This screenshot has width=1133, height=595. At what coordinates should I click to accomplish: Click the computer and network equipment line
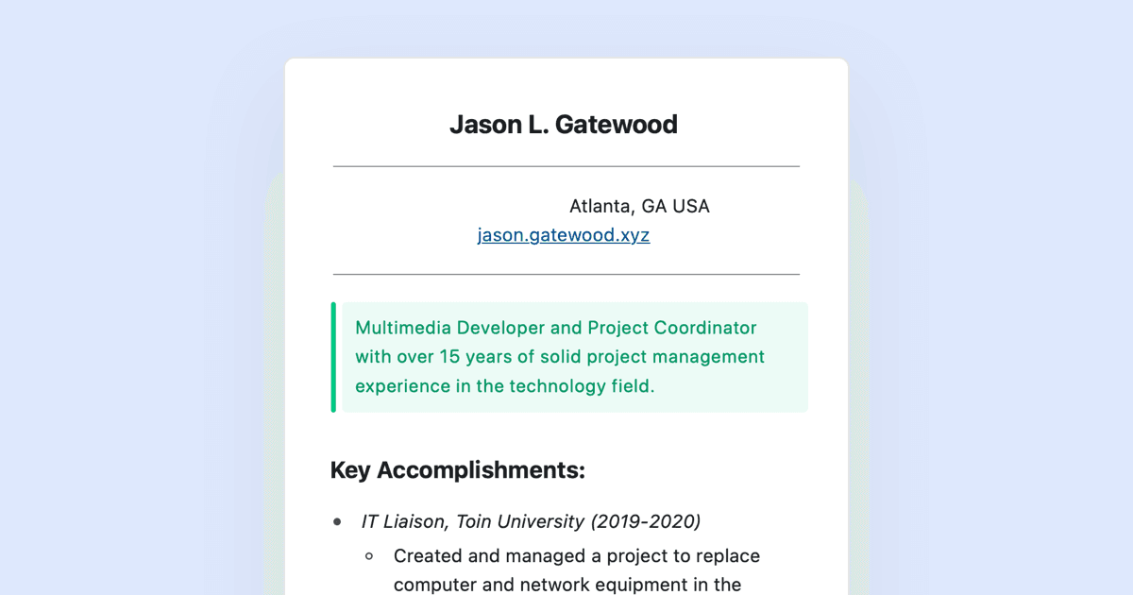click(x=567, y=585)
